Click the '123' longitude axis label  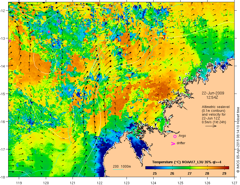(127, 183)
